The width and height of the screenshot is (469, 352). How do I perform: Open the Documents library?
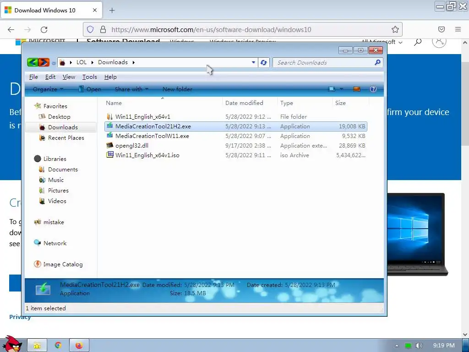62,170
